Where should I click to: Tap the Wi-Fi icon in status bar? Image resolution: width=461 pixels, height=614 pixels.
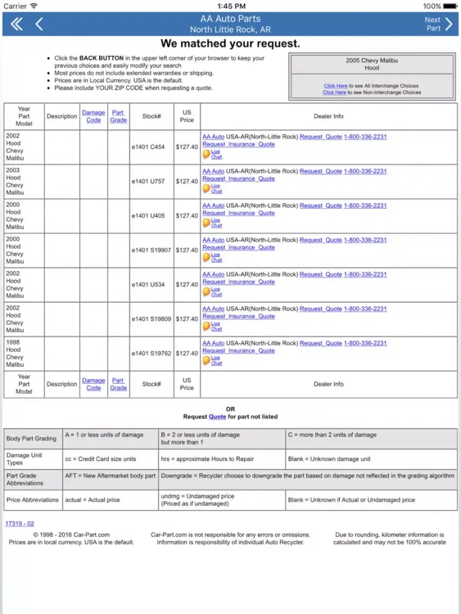34,6
